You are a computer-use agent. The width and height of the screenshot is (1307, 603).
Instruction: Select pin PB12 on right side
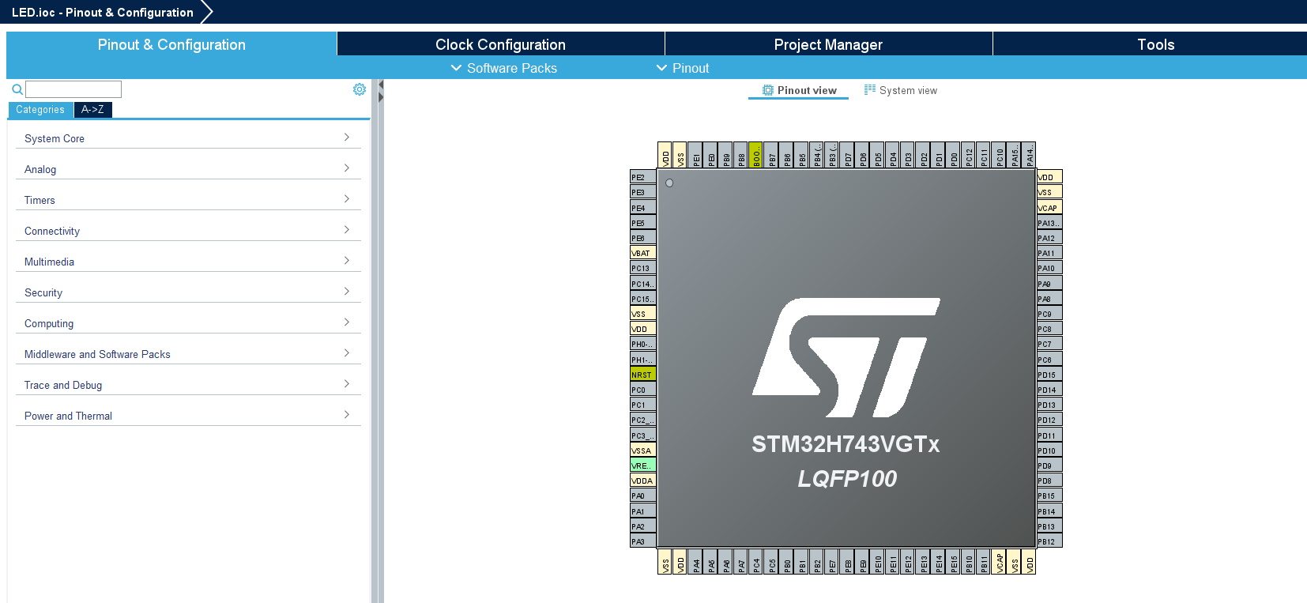(1049, 541)
